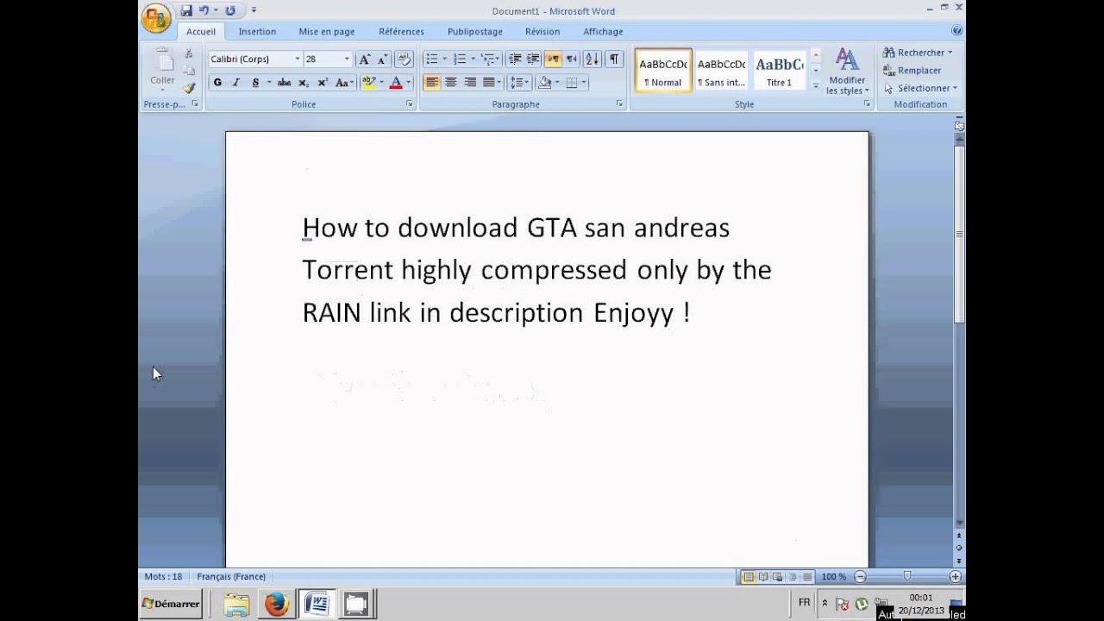Open the Insertion tab

[257, 31]
